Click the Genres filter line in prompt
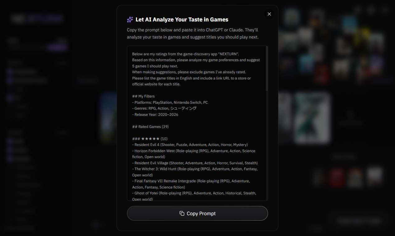This screenshot has height=236, width=395. [x=164, y=108]
